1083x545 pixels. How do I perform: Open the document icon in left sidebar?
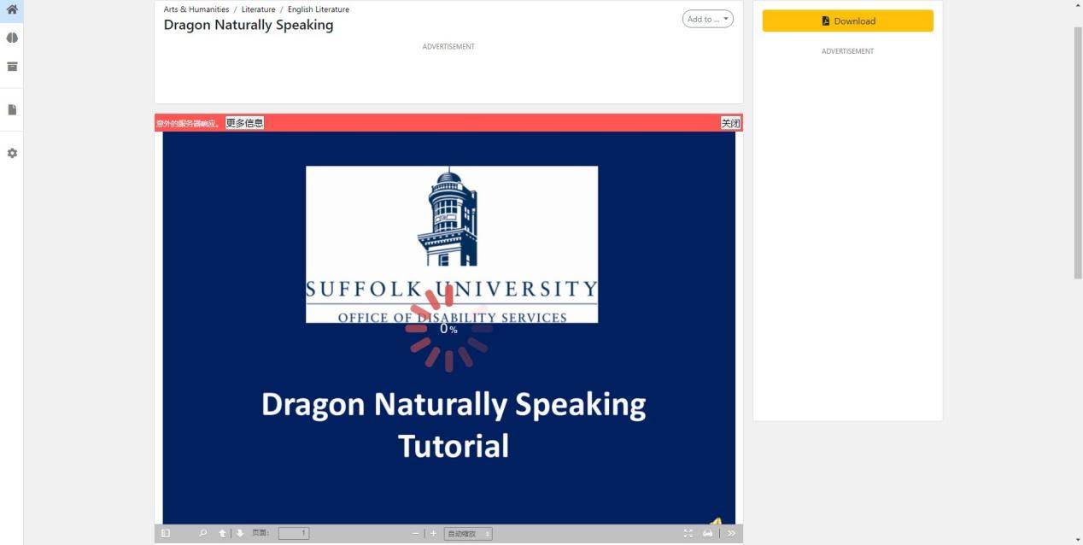(x=12, y=109)
